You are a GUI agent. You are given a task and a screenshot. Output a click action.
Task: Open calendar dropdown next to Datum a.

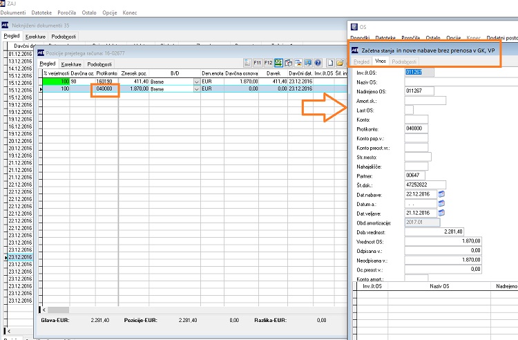[x=441, y=204]
